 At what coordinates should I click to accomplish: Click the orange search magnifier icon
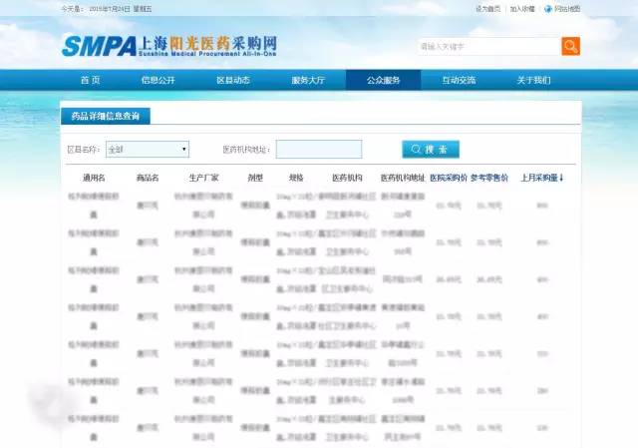(570, 46)
